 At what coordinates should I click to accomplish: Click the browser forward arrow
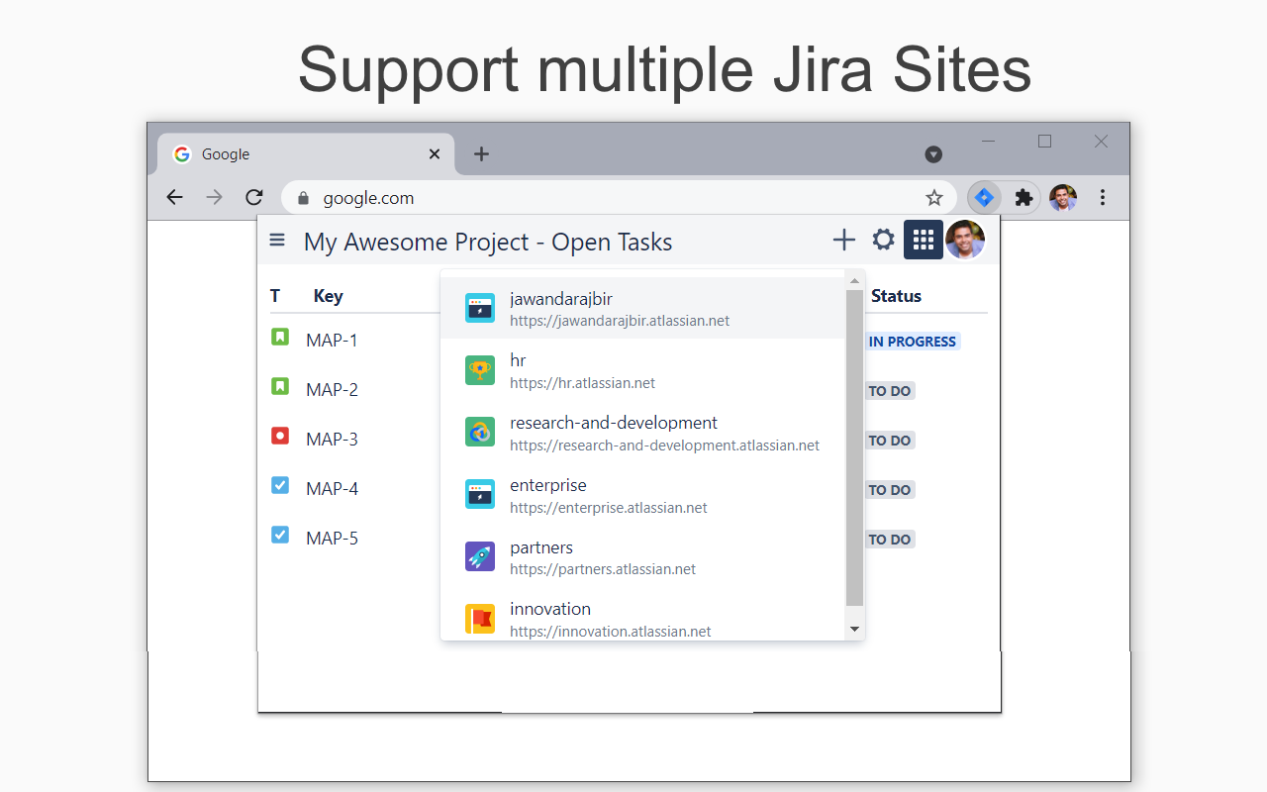click(215, 197)
